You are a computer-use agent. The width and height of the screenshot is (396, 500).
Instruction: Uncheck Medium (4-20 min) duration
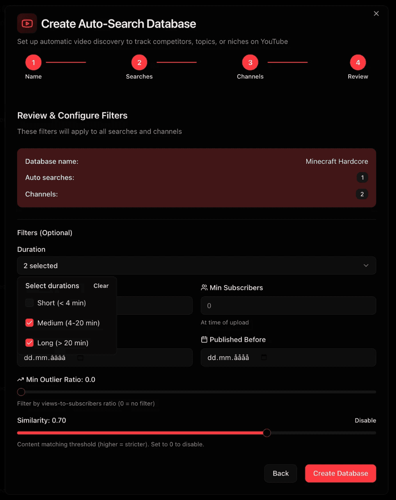tap(29, 323)
